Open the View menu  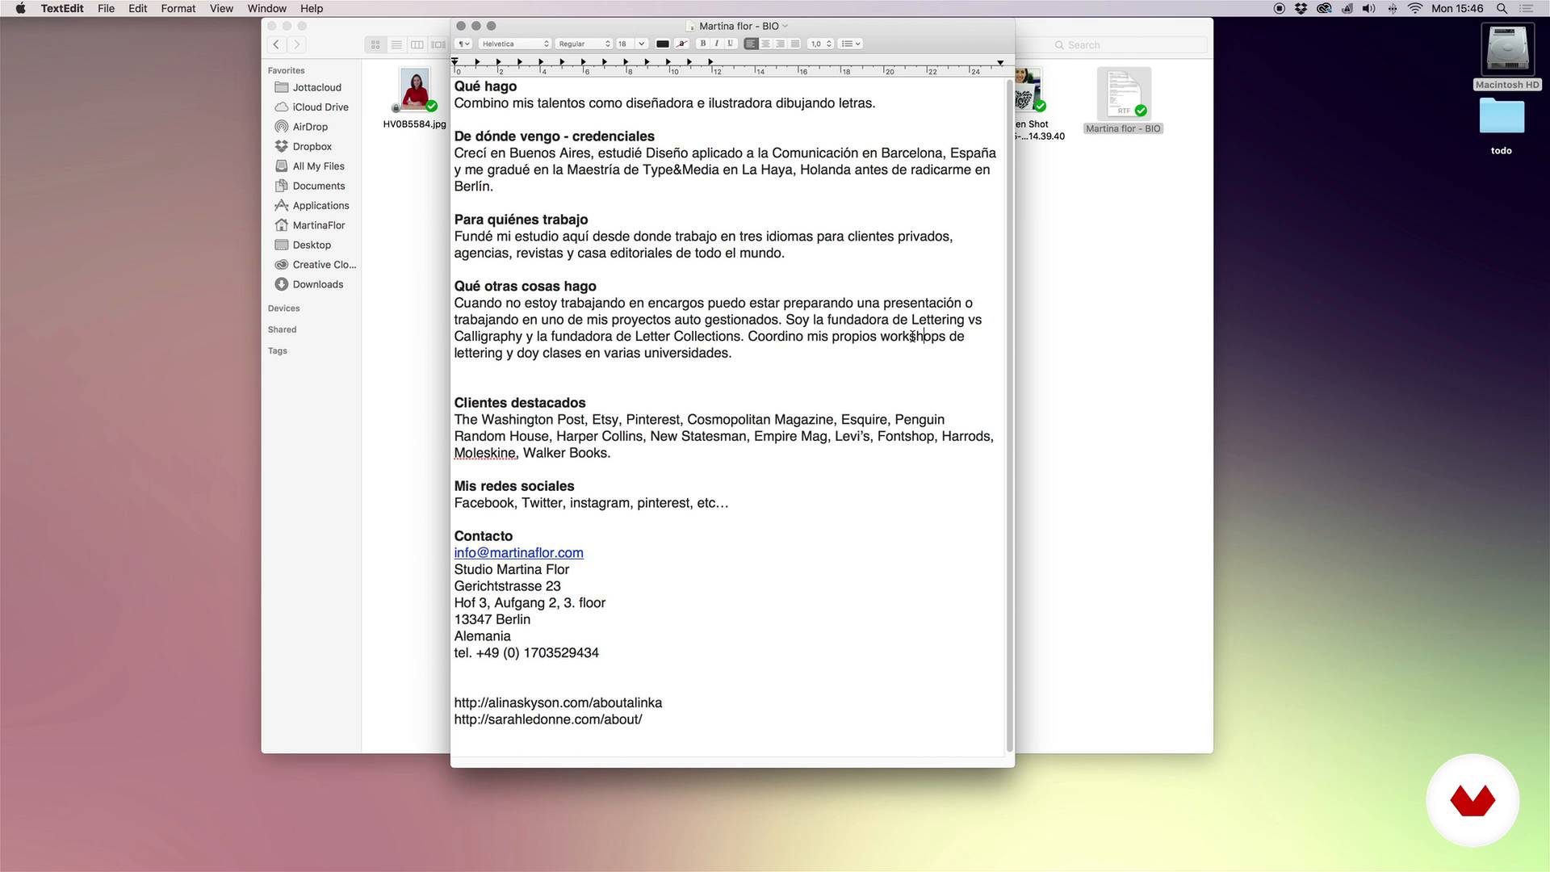point(221,8)
